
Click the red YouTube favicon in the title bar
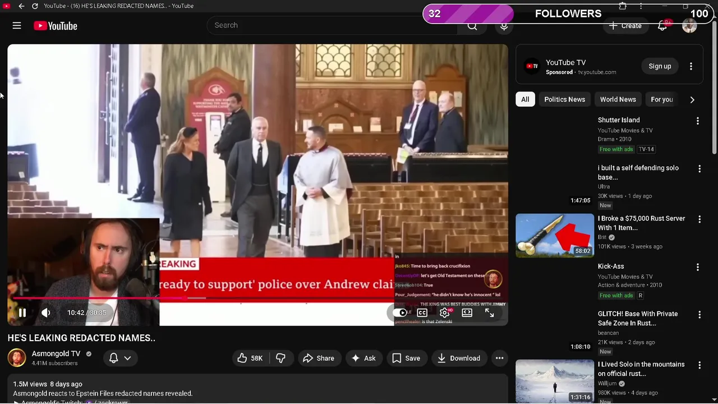pos(6,6)
